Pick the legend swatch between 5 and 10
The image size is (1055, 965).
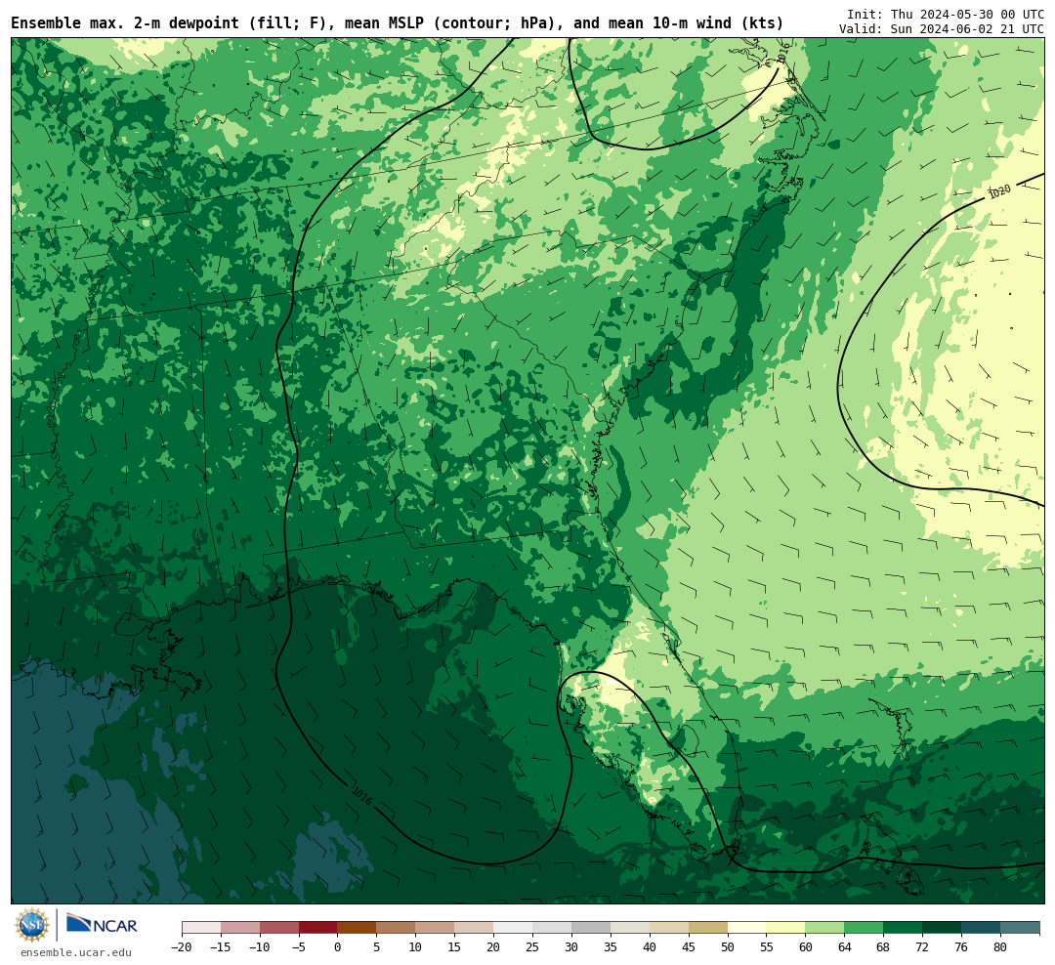coord(397,928)
